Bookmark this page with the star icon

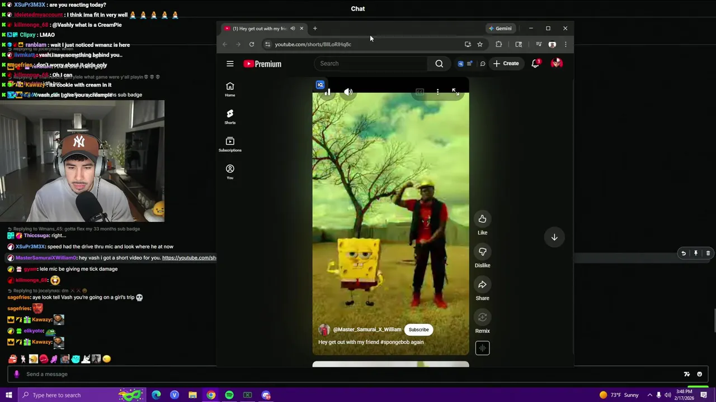point(480,44)
